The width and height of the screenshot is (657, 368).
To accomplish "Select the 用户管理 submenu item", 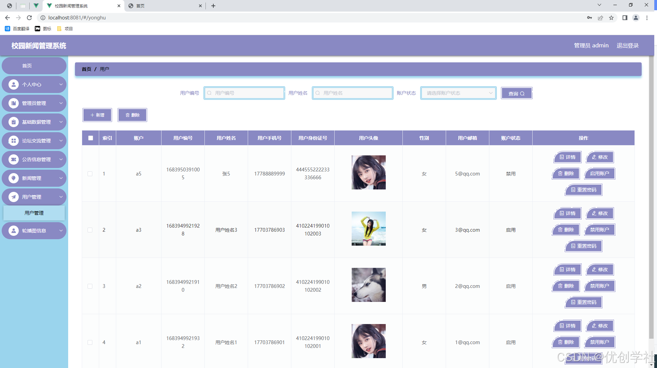I will (34, 213).
